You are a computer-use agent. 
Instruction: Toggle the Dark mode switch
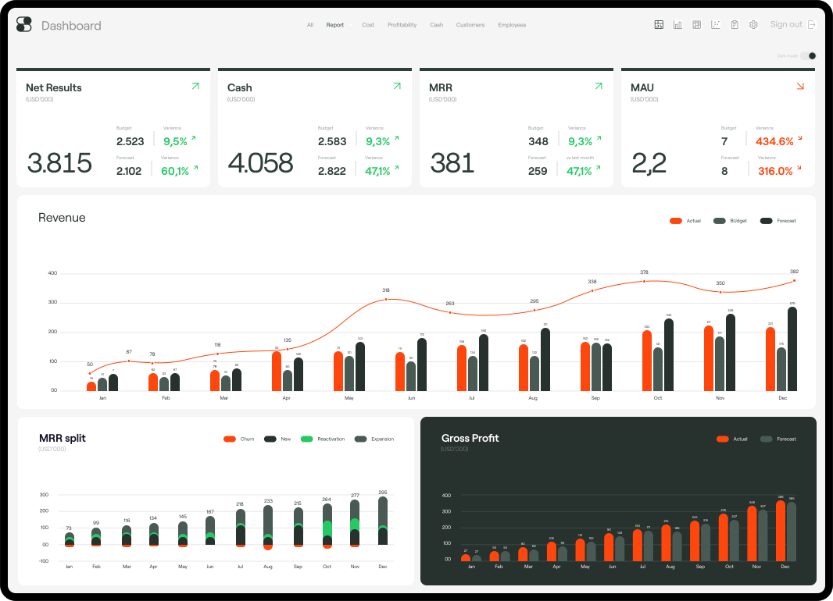(808, 55)
